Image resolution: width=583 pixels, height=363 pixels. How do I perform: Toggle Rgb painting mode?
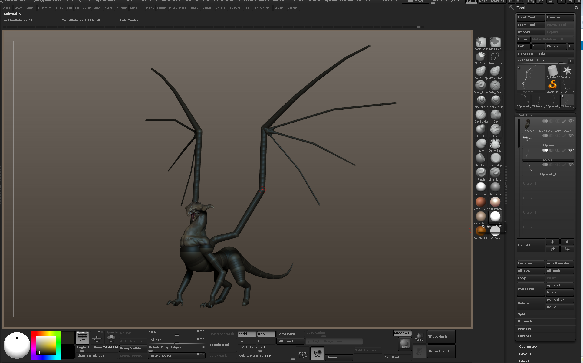pyautogui.click(x=266, y=334)
